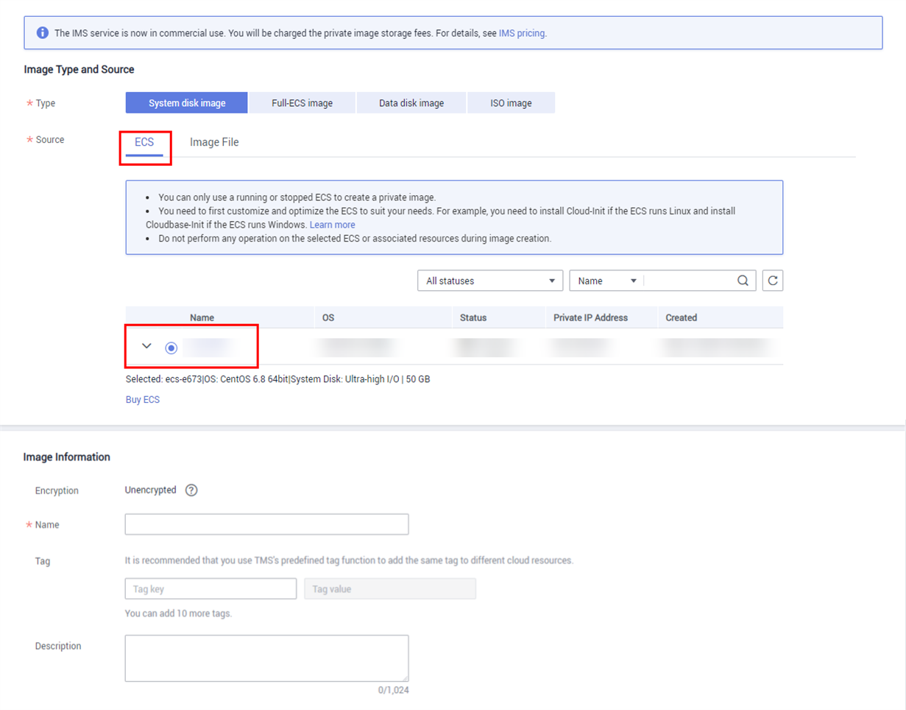The width and height of the screenshot is (906, 710).
Task: Select System disk image type
Action: (x=187, y=103)
